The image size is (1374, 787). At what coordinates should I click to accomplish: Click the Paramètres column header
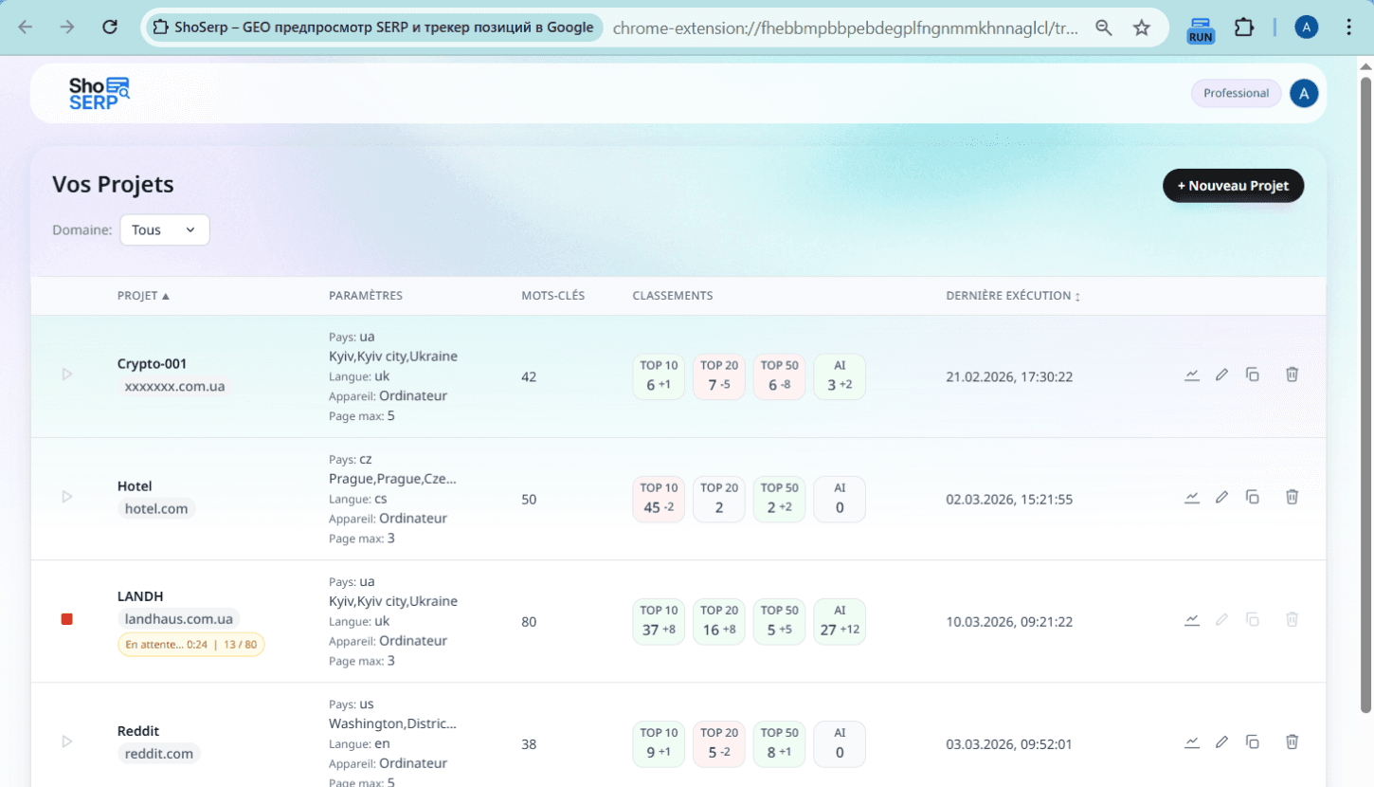pos(366,296)
